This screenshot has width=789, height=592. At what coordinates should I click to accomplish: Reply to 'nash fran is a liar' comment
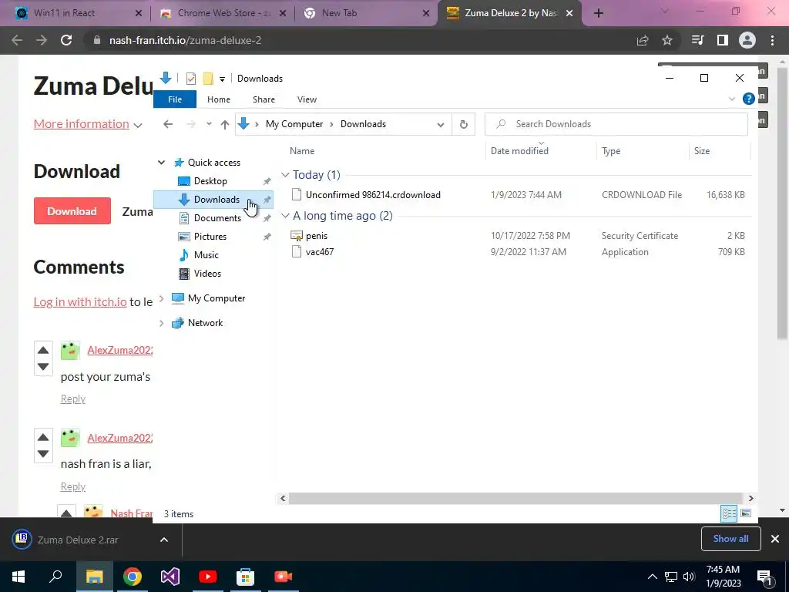pos(73,486)
